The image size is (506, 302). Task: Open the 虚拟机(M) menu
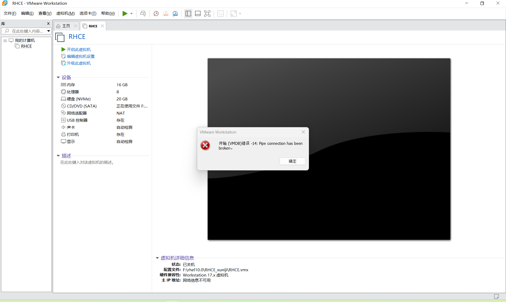click(65, 13)
